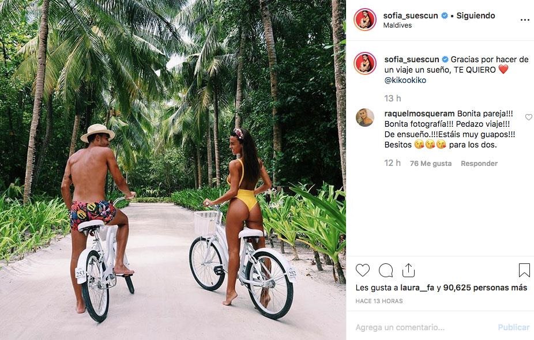The width and height of the screenshot is (534, 340).
Task: Click the speech bubble comment icon
Action: tap(385, 270)
